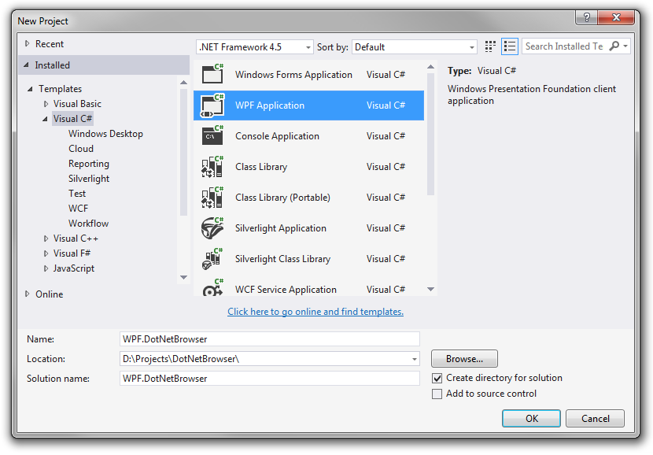The height and width of the screenshot is (455, 653).
Task: Toggle Create directory for solution checkbox
Action: pos(437,378)
